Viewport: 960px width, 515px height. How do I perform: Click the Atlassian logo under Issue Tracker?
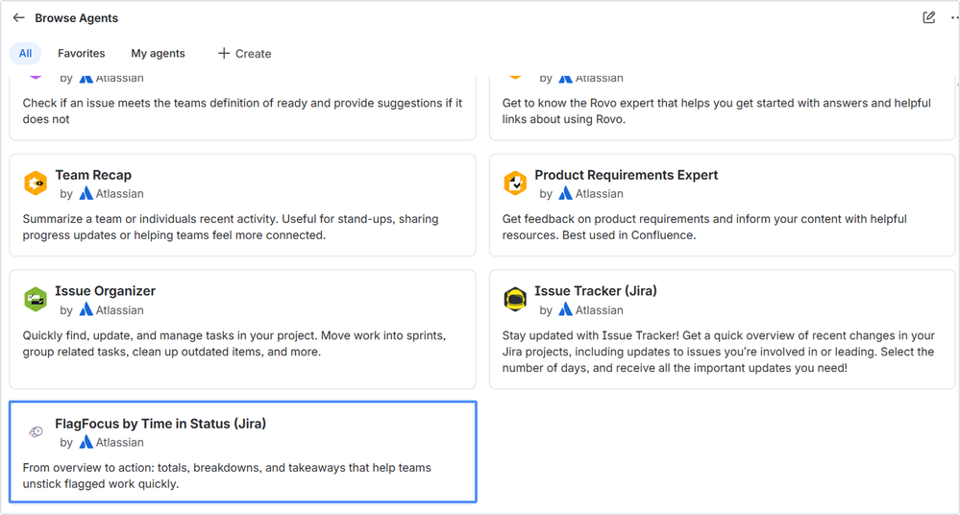click(x=565, y=309)
